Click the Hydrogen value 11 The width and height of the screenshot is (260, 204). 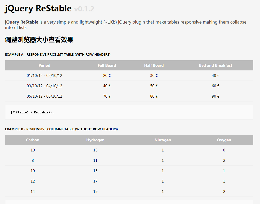click(95, 161)
